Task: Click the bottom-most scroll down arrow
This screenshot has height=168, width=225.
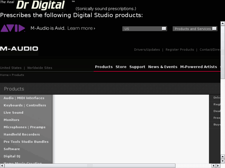Action: 223,161
